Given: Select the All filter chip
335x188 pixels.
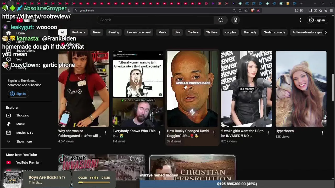Looking at the screenshot, I should 63,32.
